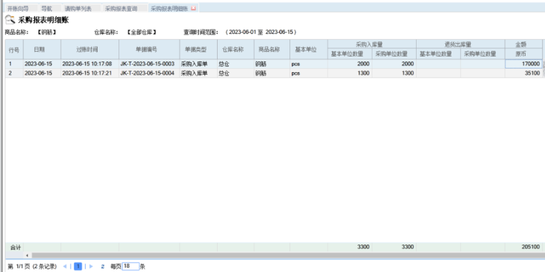This screenshot has width=545, height=272.
Task: Select the row with JK-T-2023-06-15-0004
Action: 147,73
